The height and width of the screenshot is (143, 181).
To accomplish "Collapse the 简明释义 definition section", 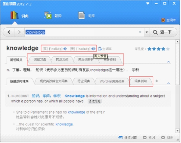I will 168,62.
